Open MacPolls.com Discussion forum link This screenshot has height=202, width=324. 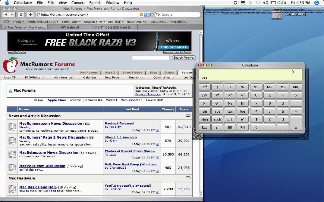pyautogui.click(x=42, y=166)
